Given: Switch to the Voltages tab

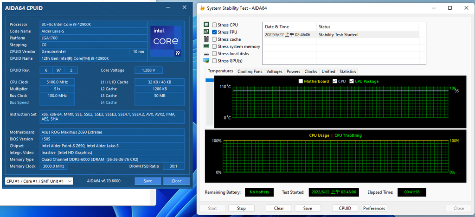Looking at the screenshot, I should [274, 71].
